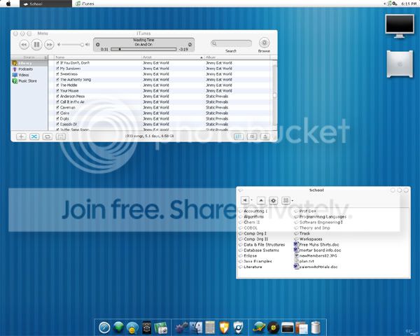This screenshot has height=336, width=420.
Task: Click the song progress bar in iTunes display
Action: pyautogui.click(x=143, y=49)
